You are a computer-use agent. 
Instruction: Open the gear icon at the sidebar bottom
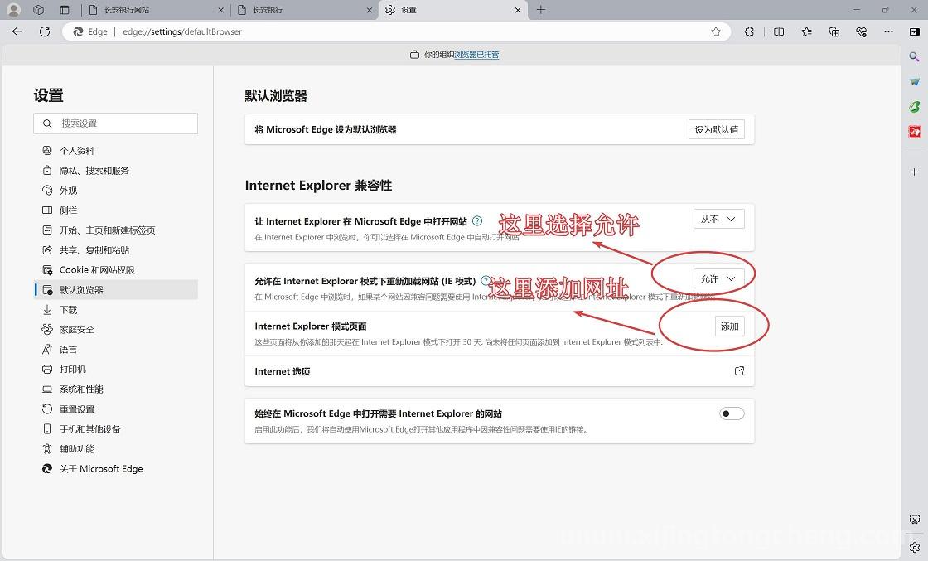coord(915,547)
